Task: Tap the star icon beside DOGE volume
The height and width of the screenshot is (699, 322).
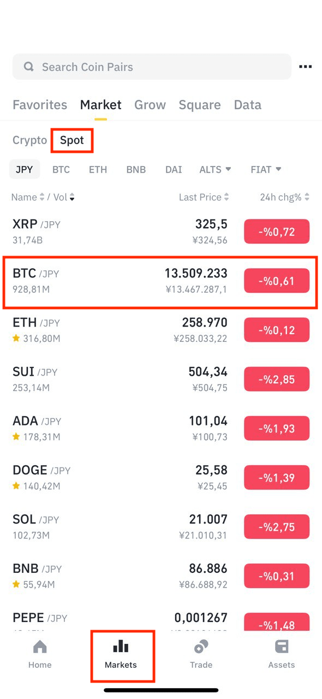Action: (x=16, y=486)
